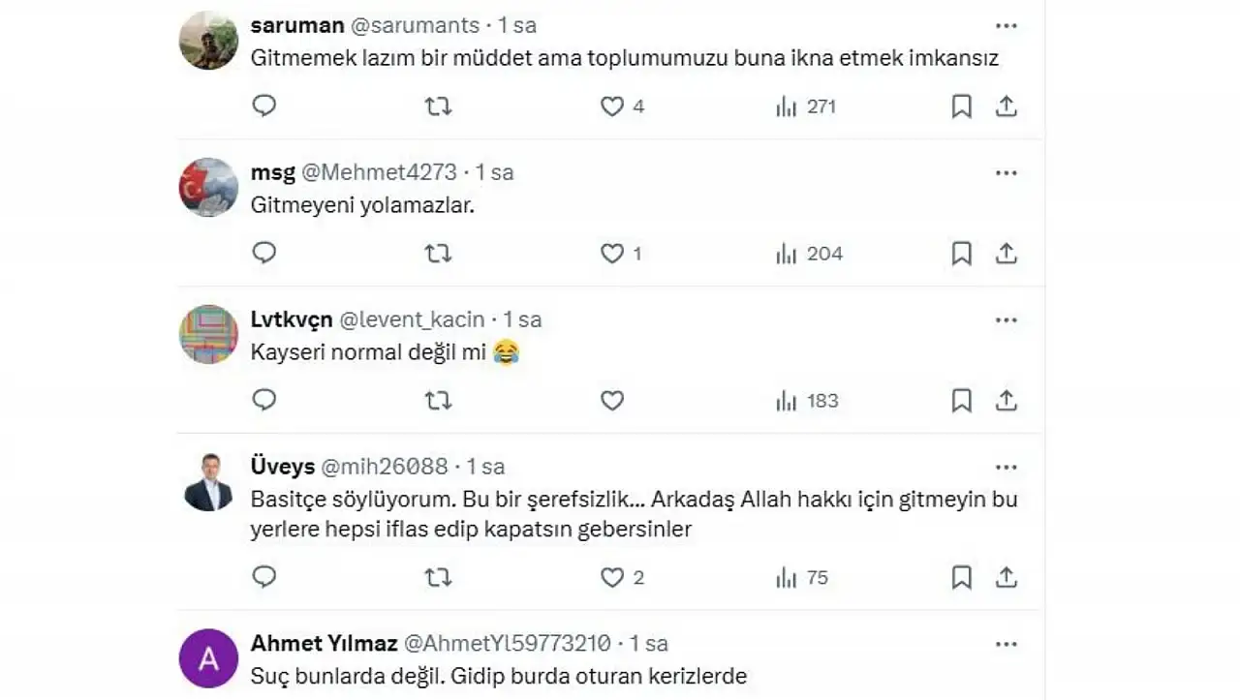1240x700 pixels.
Task: Share Lvtkvçn's tweet
Action: tap(1007, 400)
